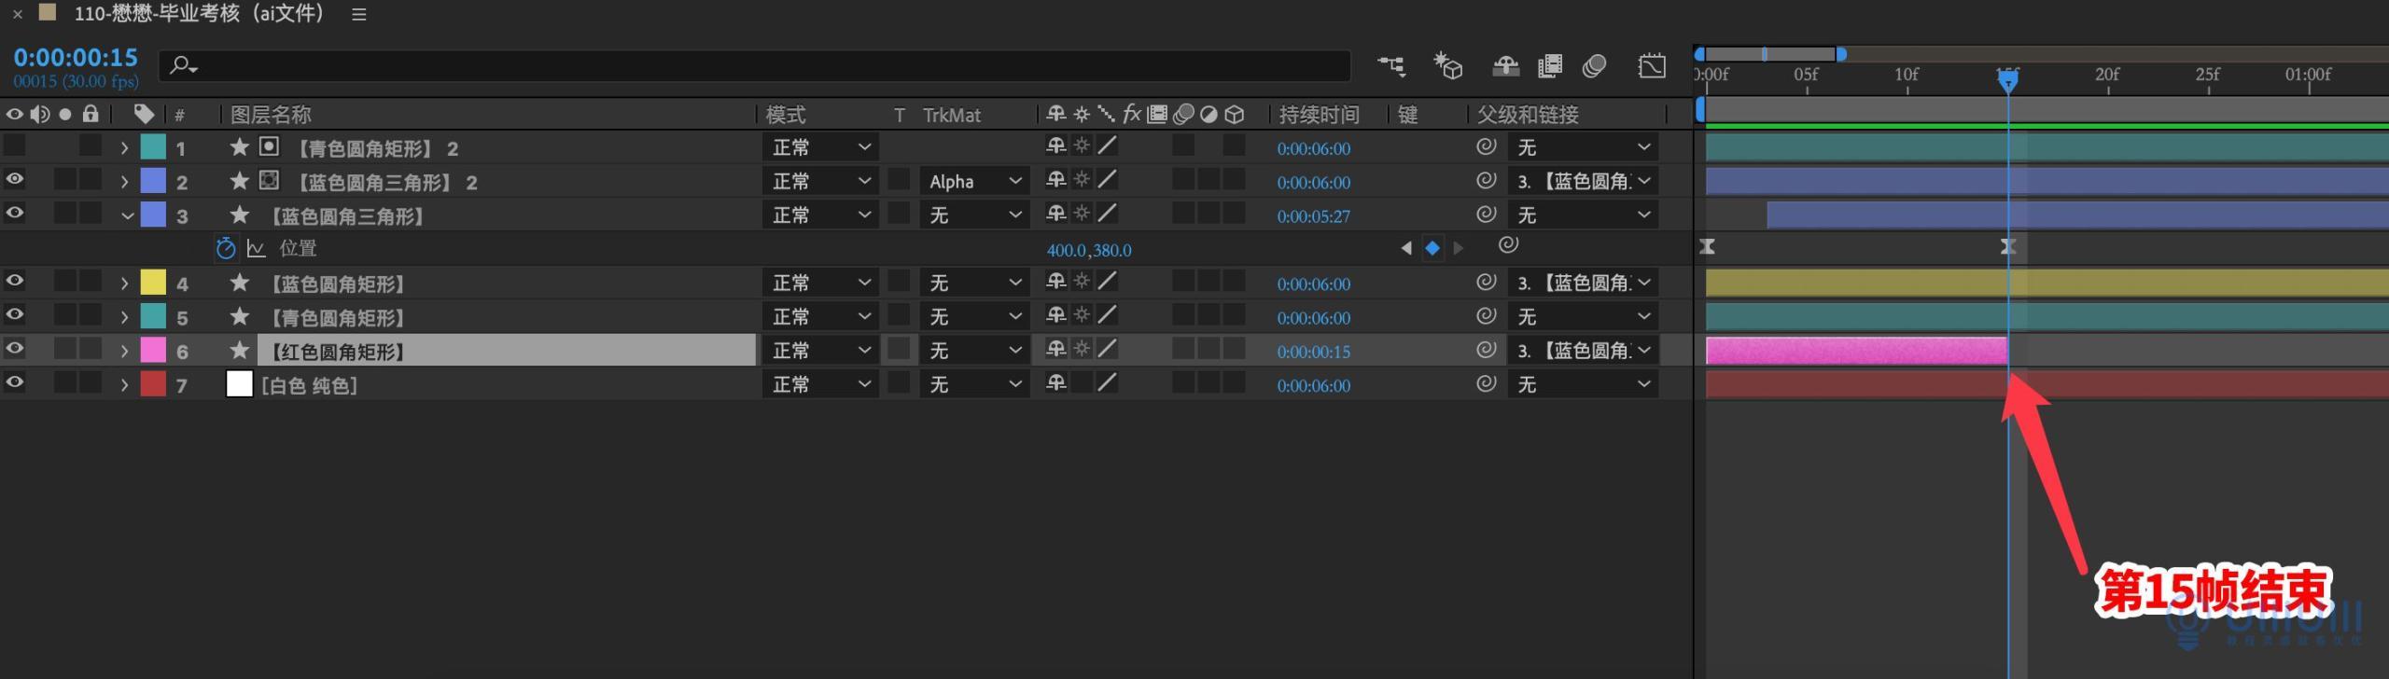The image size is (2389, 679).
Task: Click duration 0:00:00:15 of layer 6
Action: [x=1313, y=352]
